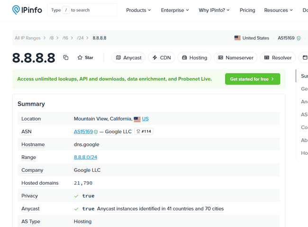This screenshot has width=308, height=227.
Task: Select the Hosting tag
Action: coord(194,58)
